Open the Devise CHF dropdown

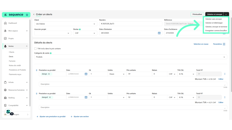click(x=85, y=33)
